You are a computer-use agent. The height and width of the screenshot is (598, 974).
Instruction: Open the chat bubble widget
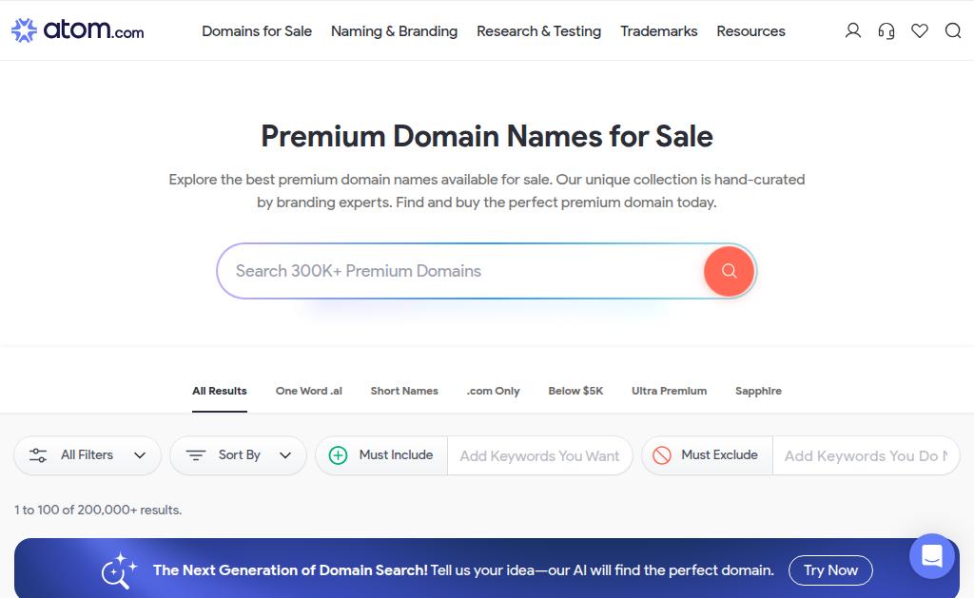(932, 556)
